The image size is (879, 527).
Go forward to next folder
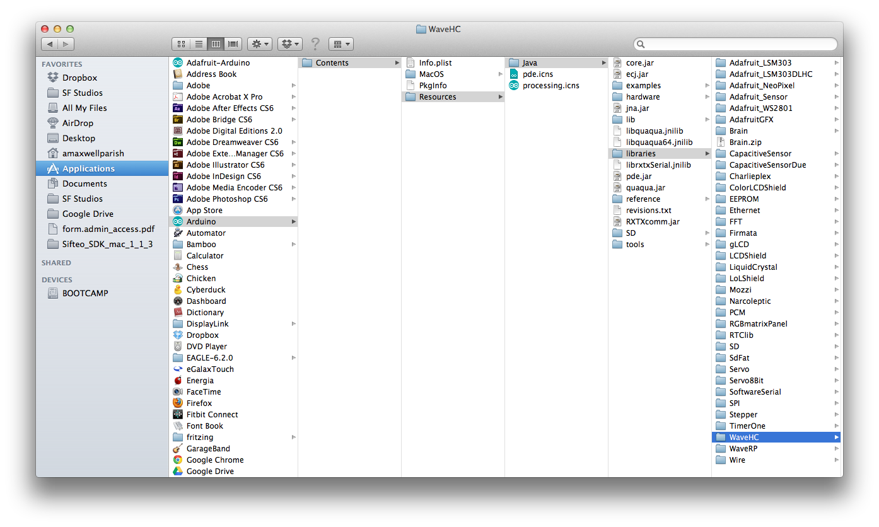click(x=66, y=44)
